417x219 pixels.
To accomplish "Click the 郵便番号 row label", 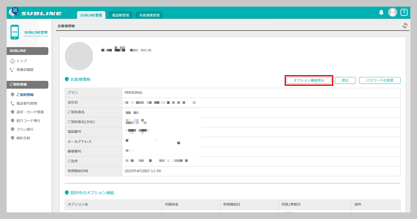I will [x=74, y=151].
